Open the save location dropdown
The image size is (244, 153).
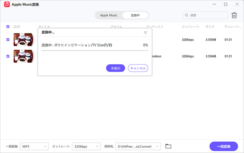point(138,146)
